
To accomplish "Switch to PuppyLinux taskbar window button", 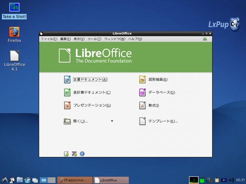I will click(x=75, y=180).
